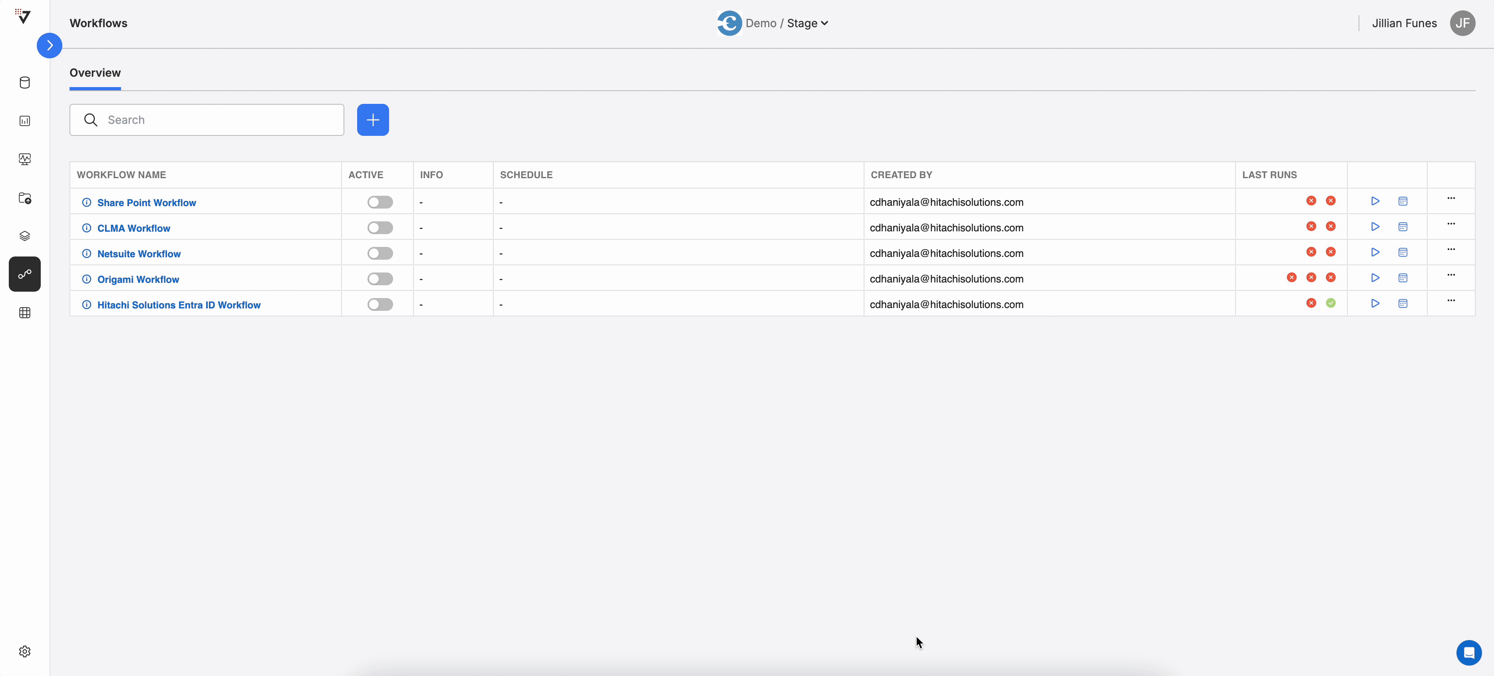Open the chart reports sidebar icon
This screenshot has height=676, width=1494.
(x=24, y=121)
